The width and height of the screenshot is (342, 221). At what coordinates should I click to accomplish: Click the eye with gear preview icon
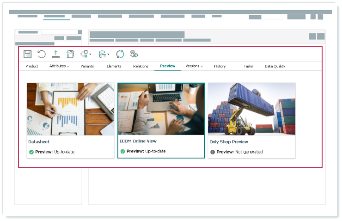[134, 54]
